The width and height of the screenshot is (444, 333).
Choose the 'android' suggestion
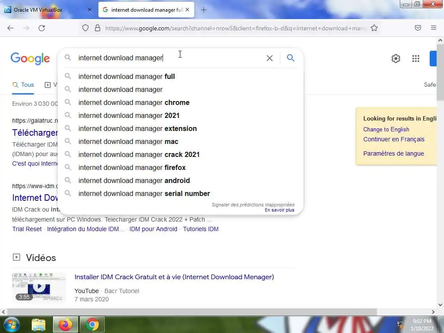[181, 181]
